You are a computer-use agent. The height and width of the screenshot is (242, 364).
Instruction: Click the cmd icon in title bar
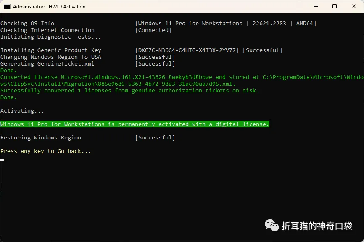7,6
